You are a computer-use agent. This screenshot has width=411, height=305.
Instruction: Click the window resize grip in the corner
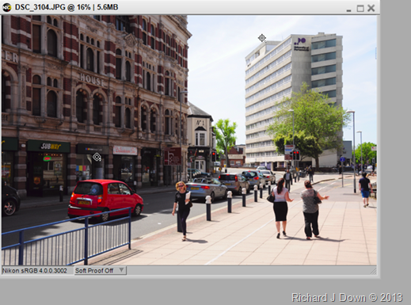pyautogui.click(x=373, y=271)
